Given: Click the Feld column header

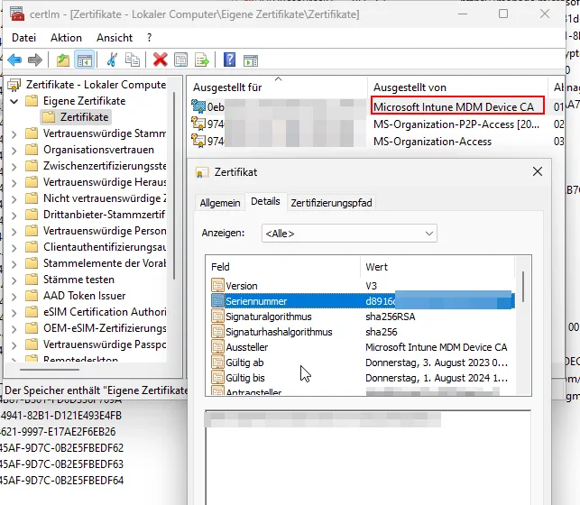Looking at the screenshot, I should [283, 267].
